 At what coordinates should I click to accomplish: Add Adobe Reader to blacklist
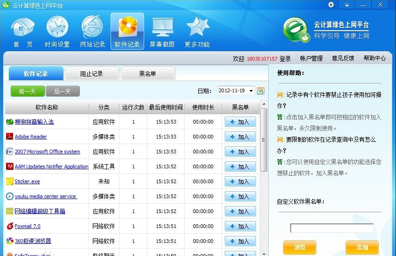tap(240, 137)
